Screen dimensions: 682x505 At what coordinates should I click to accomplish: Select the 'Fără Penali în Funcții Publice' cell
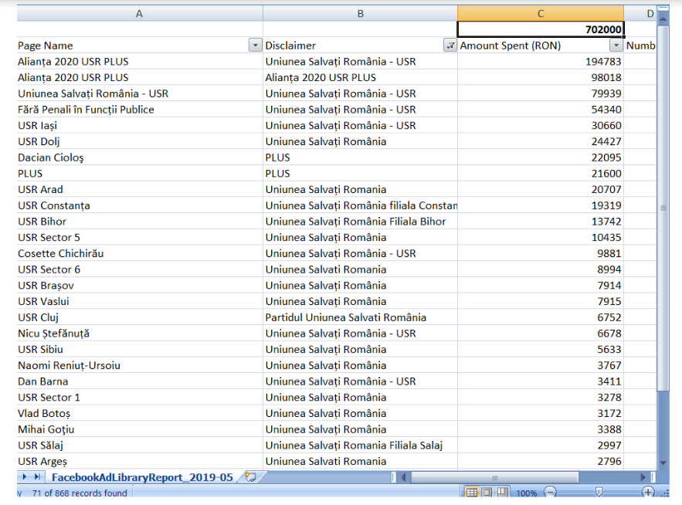click(x=140, y=109)
